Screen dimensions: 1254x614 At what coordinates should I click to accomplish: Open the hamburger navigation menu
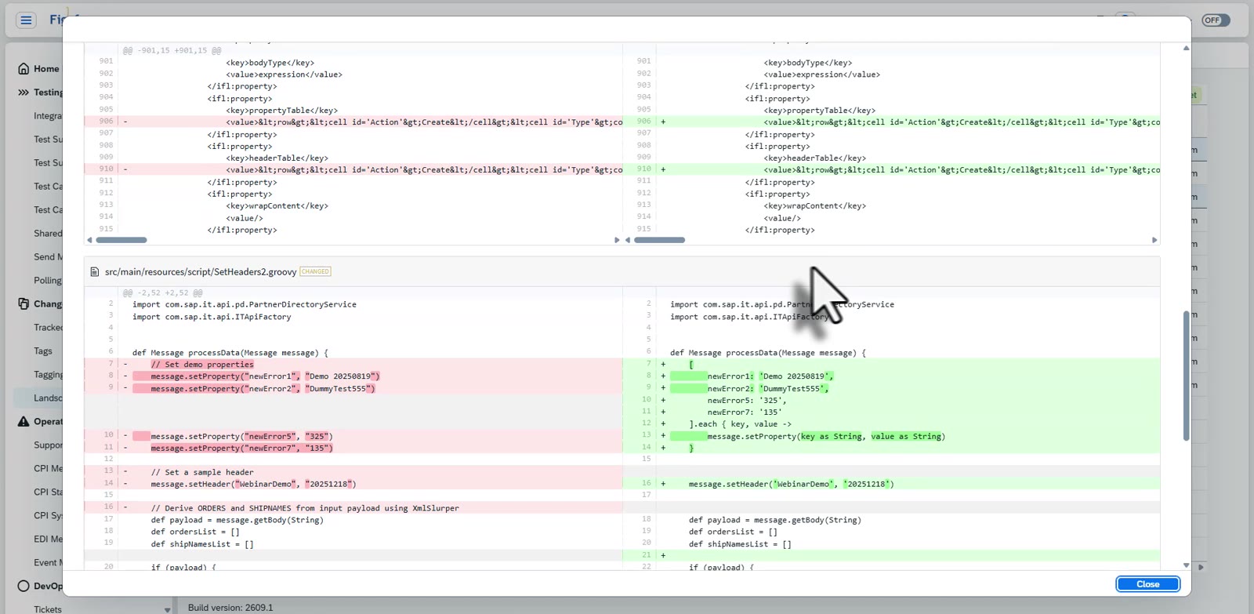click(x=26, y=20)
